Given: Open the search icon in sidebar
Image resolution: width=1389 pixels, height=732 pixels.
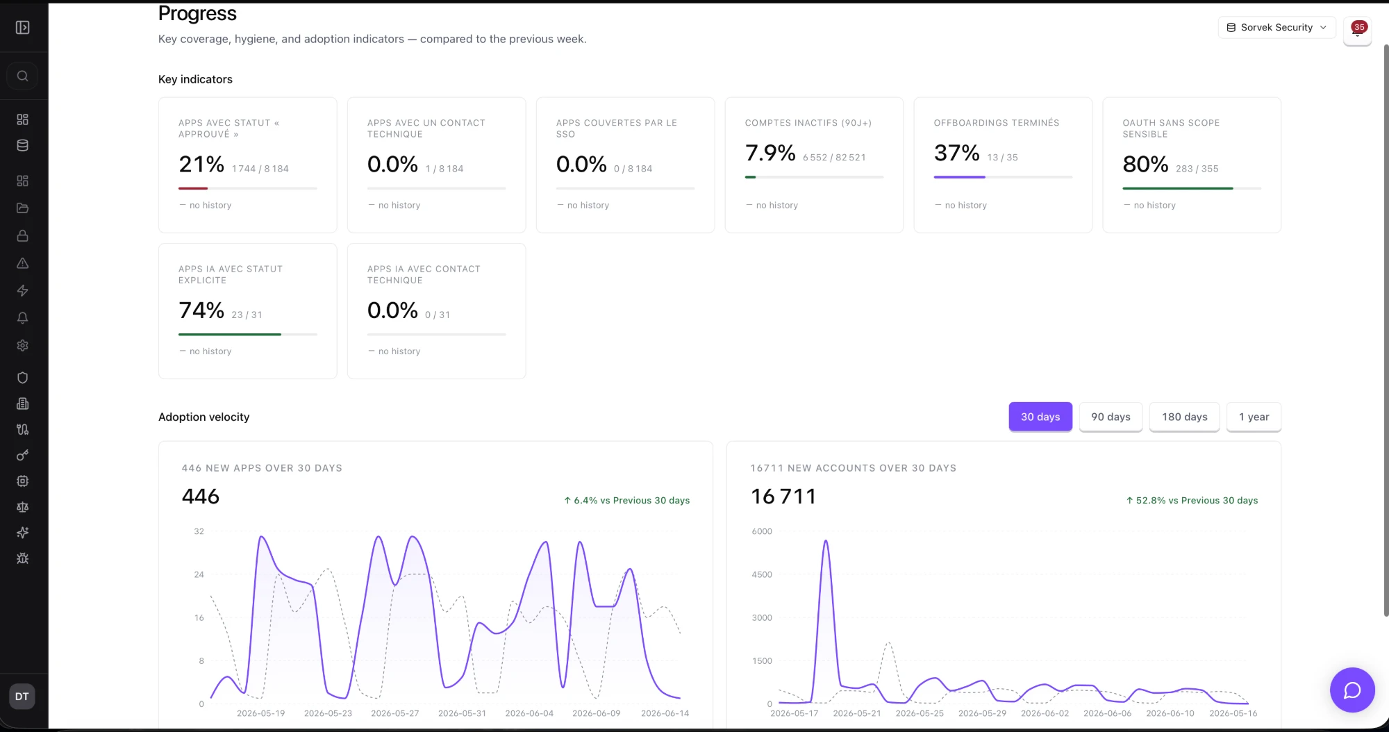Looking at the screenshot, I should tap(22, 76).
